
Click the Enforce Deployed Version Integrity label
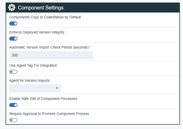click(37, 32)
